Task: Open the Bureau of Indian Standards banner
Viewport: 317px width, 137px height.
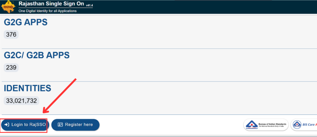Action: pos(266,125)
